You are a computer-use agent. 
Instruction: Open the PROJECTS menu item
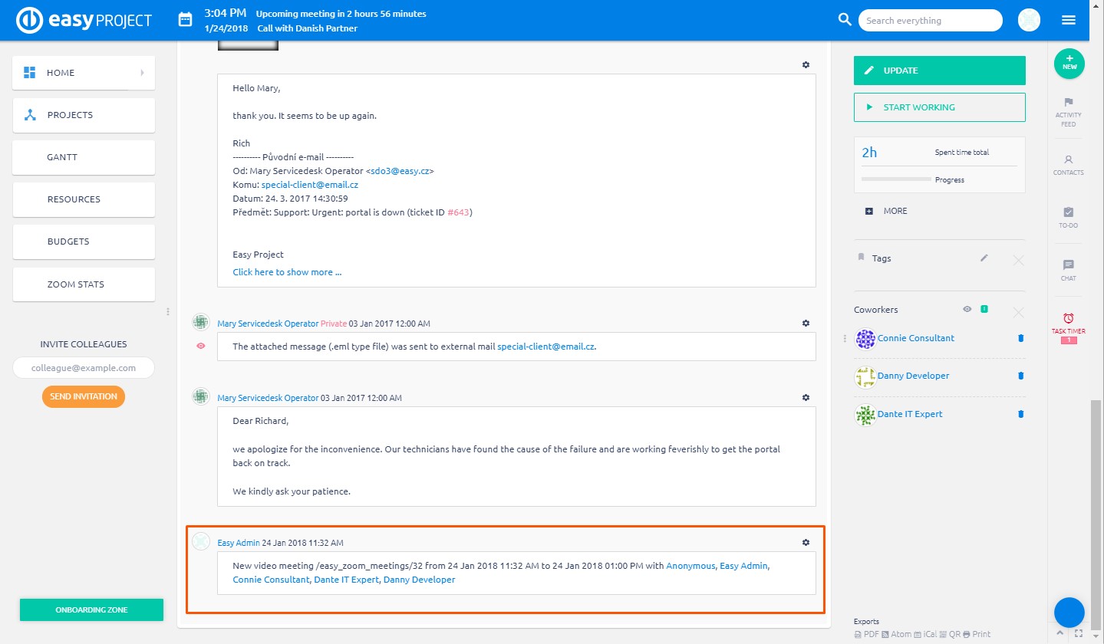(84, 115)
